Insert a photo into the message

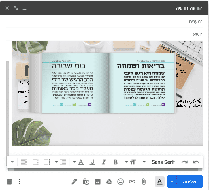point(97,182)
